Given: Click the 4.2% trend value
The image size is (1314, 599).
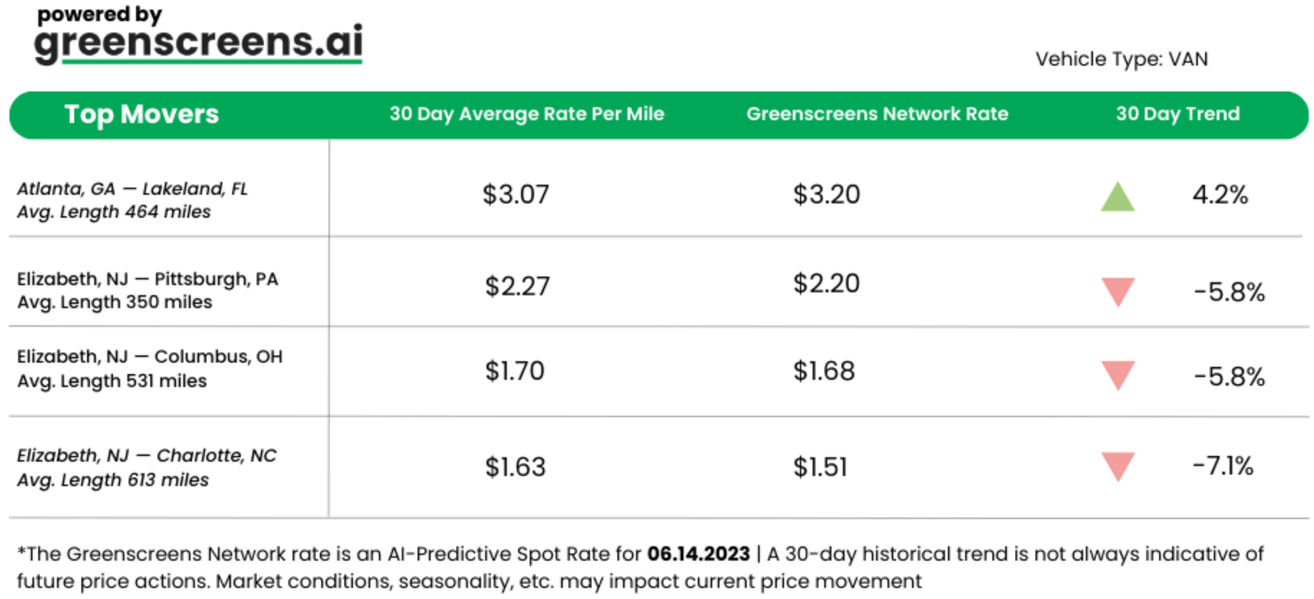Looking at the screenshot, I should pyautogui.click(x=1220, y=195).
